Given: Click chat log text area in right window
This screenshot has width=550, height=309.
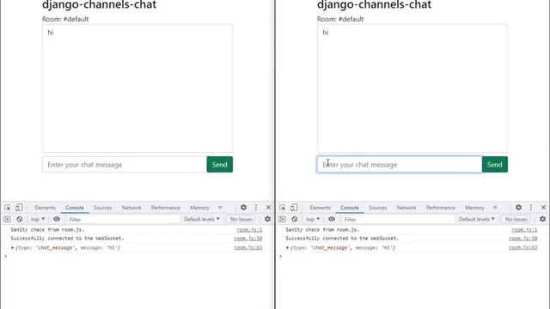Looking at the screenshot, I should point(412,88).
